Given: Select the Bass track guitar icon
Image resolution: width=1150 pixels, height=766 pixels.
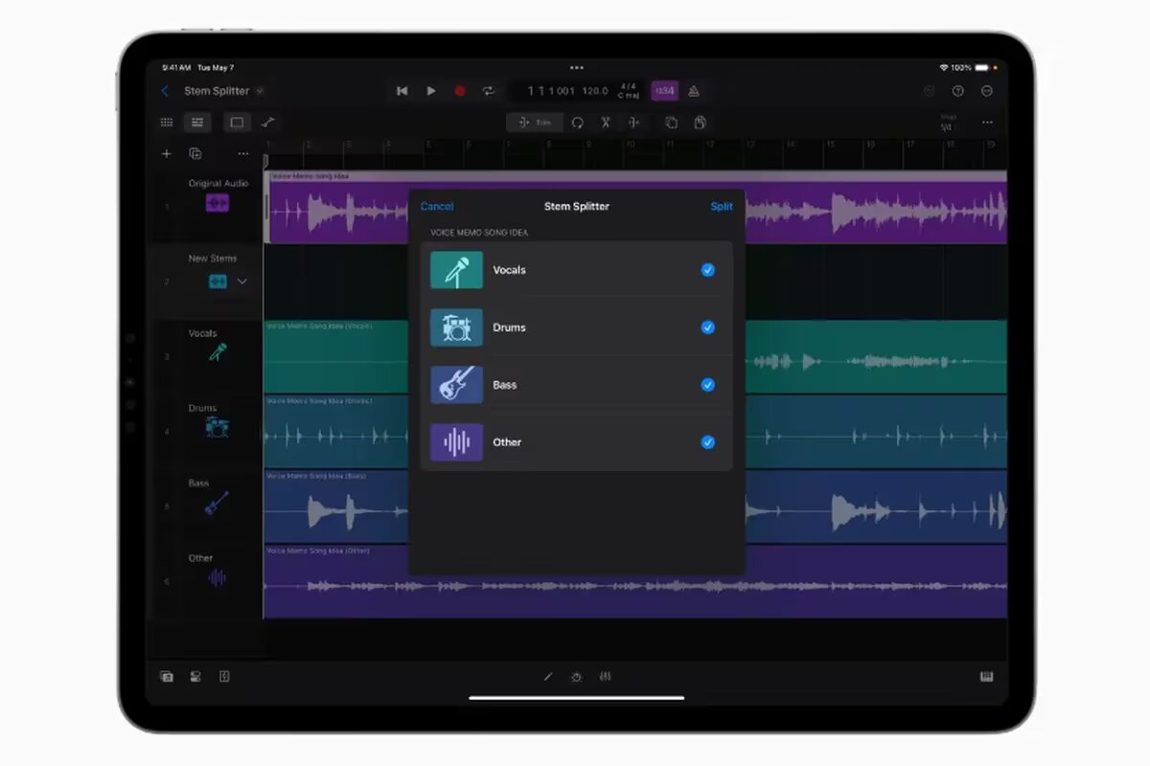Looking at the screenshot, I should (x=218, y=503).
